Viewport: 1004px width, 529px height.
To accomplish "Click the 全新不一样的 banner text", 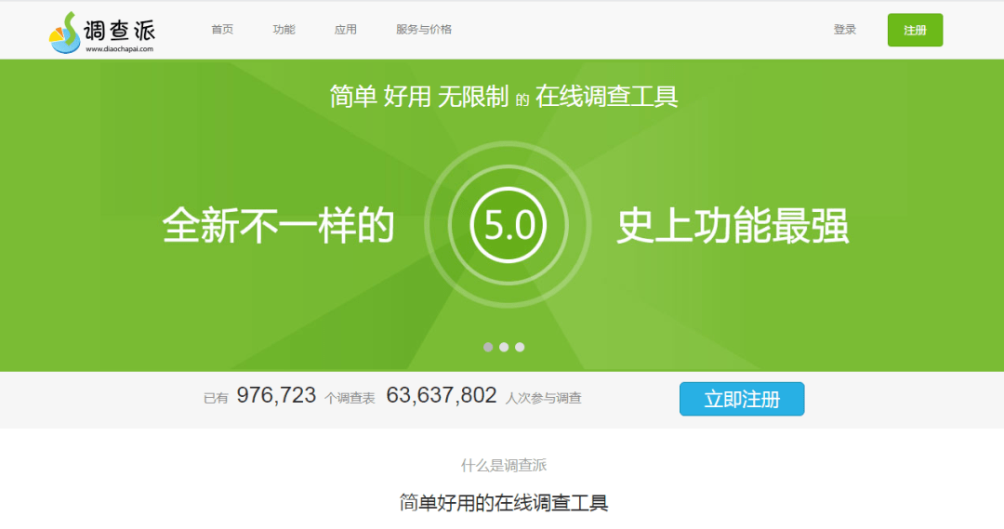I will coord(279,226).
